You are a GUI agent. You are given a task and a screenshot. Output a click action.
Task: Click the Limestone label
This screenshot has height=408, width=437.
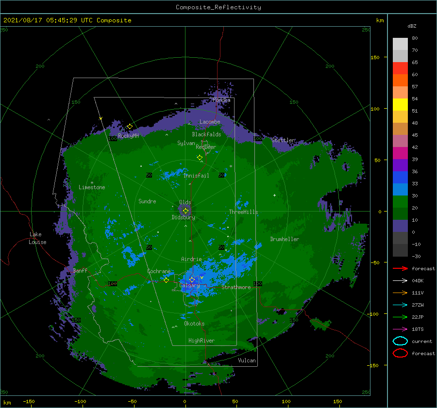[92, 187]
